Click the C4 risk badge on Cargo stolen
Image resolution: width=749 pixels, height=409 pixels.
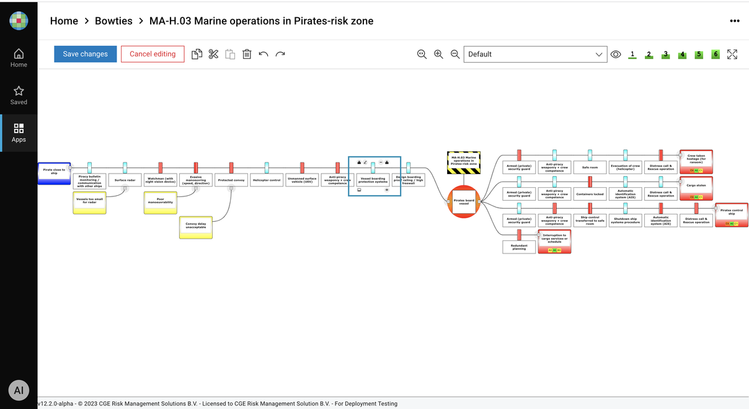pos(691,197)
